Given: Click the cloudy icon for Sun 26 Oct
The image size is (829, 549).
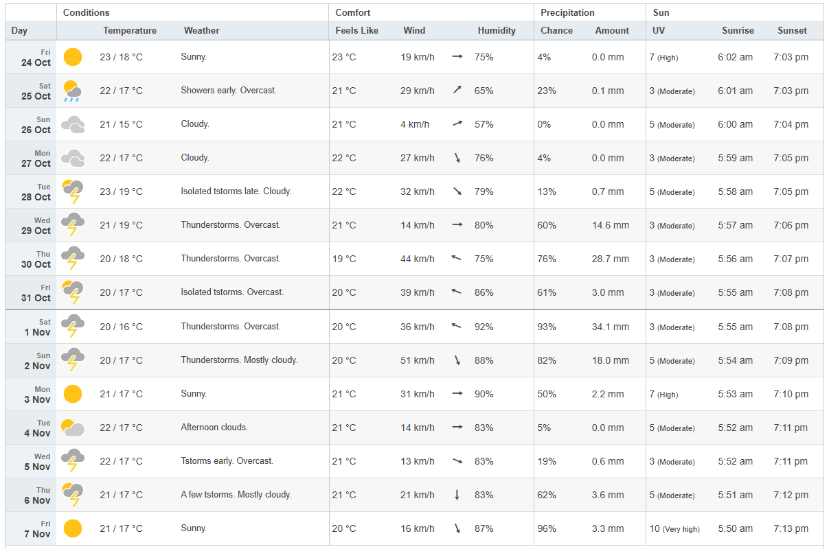Looking at the screenshot, I should pyautogui.click(x=73, y=124).
